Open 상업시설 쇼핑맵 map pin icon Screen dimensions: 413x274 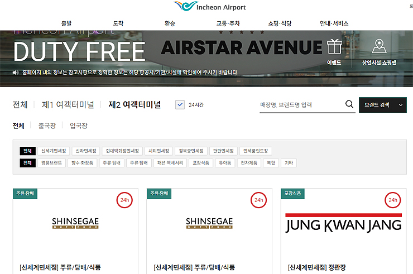(x=379, y=46)
